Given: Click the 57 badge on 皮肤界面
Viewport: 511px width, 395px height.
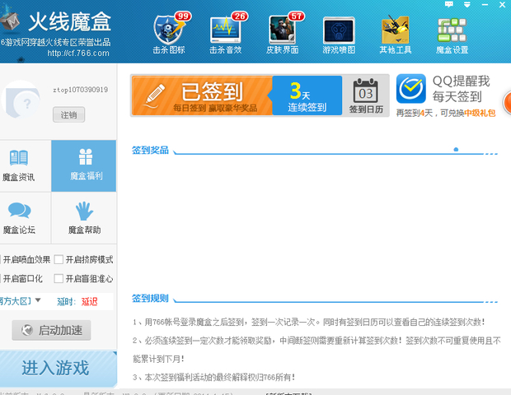Looking at the screenshot, I should click(296, 16).
